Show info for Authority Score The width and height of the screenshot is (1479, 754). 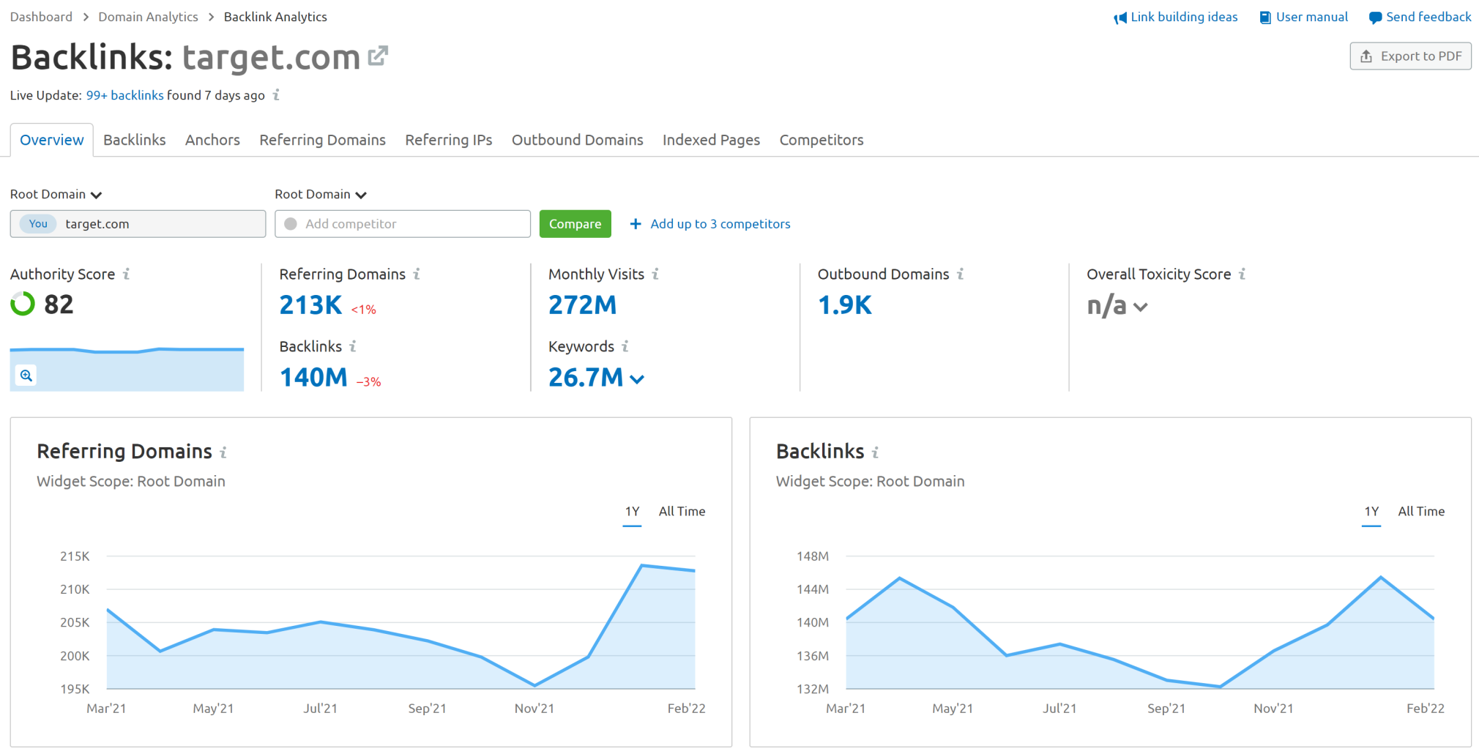(x=127, y=274)
